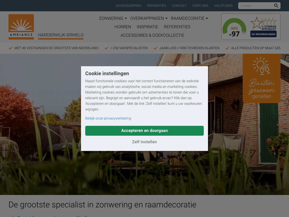Expand the Raamdecoratie dropdown menu

coord(189,18)
